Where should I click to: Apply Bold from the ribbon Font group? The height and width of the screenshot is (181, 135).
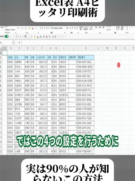coord(18,28)
